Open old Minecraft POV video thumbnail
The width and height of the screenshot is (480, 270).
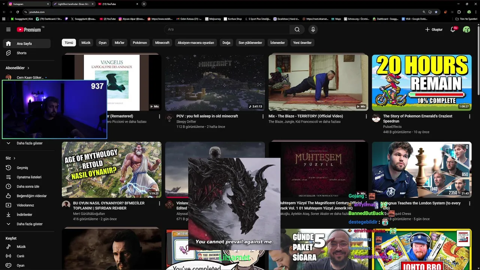(215, 82)
